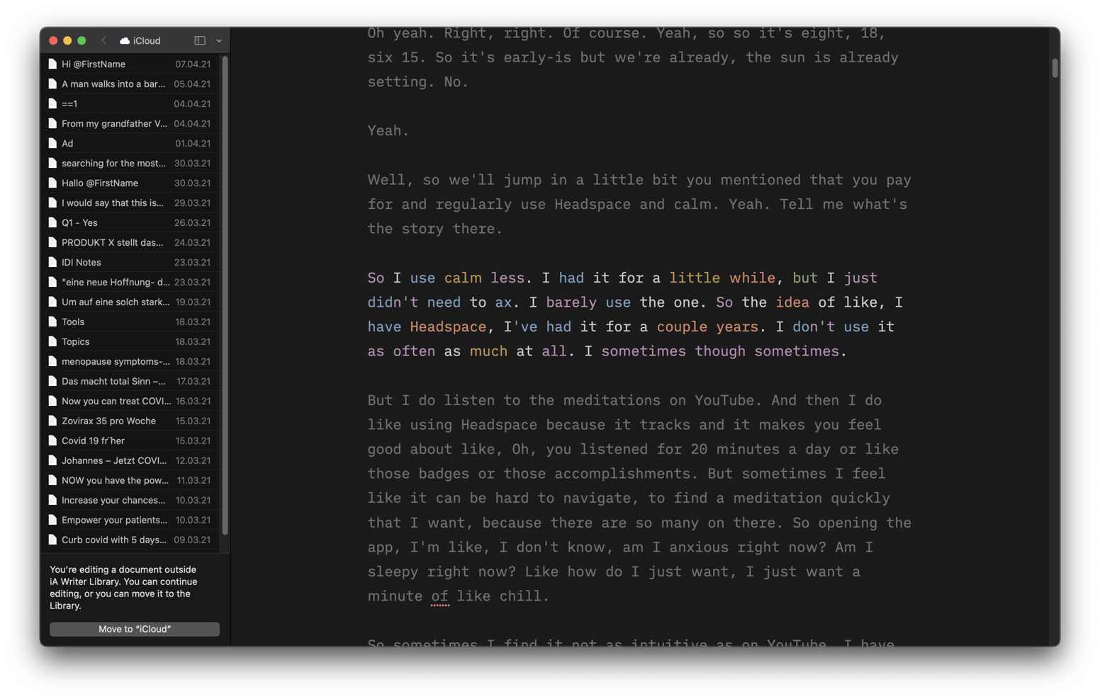Open "A man walks into a bar..." document

point(130,84)
